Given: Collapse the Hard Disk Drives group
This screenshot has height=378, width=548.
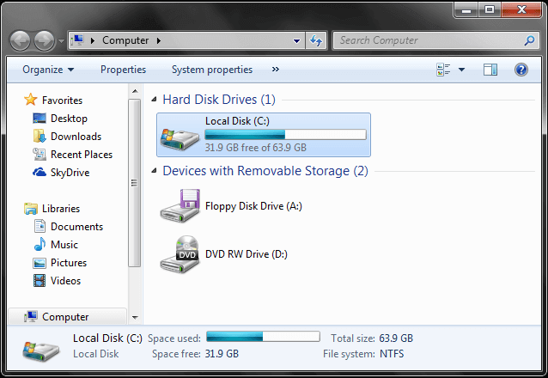Looking at the screenshot, I should 154,100.
